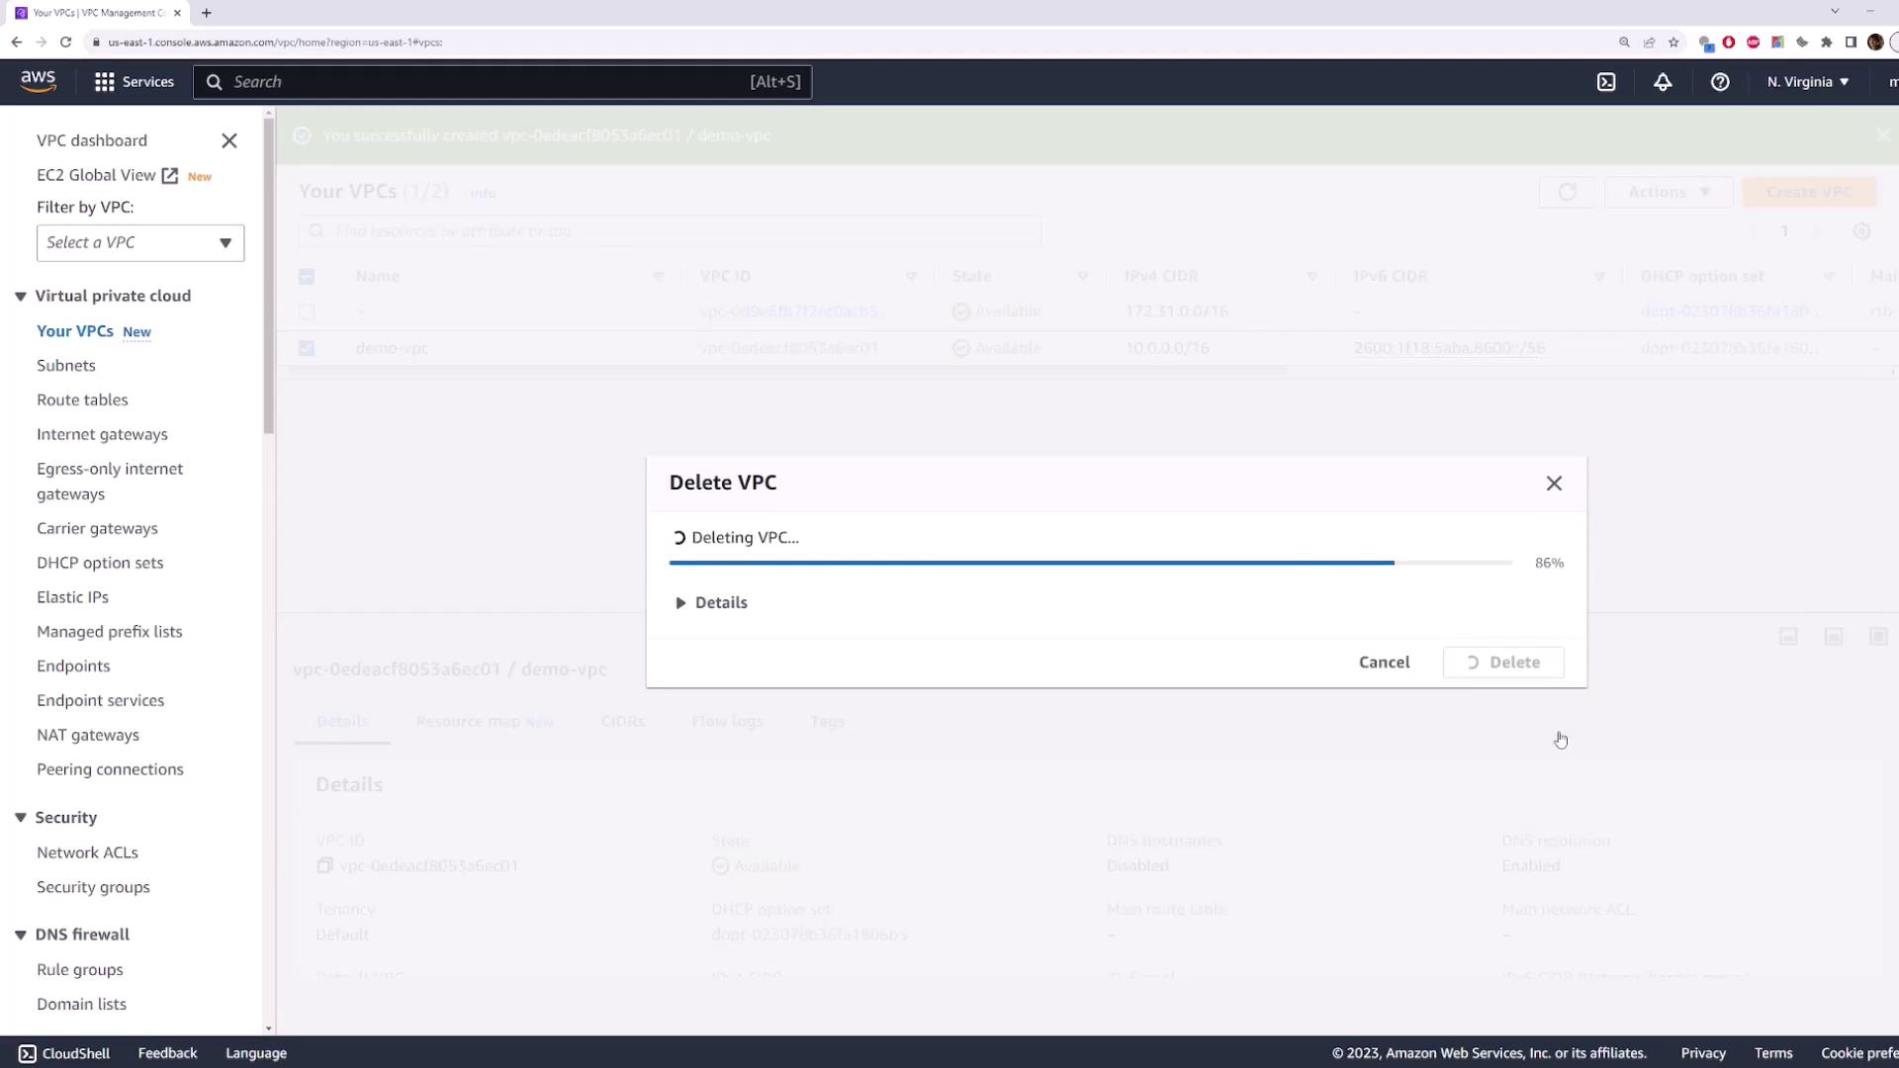1899x1068 pixels.
Task: Click the browser reload page icon
Action: (65, 42)
